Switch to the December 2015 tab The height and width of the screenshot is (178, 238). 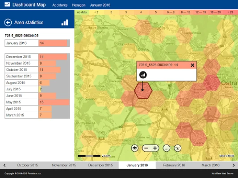click(x=100, y=165)
